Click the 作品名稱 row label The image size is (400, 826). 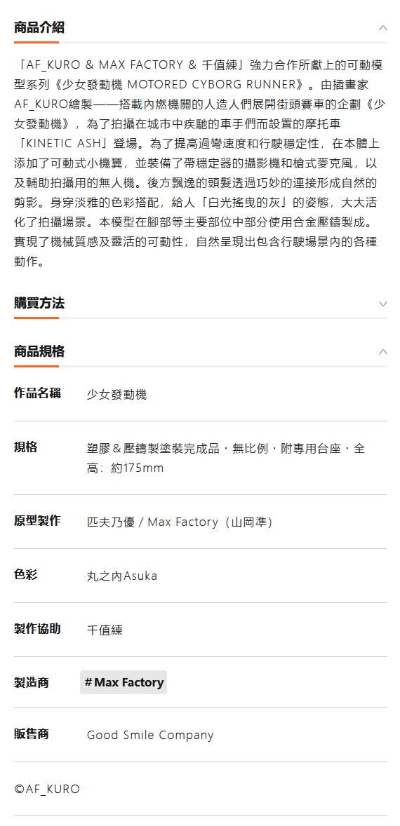click(37, 393)
